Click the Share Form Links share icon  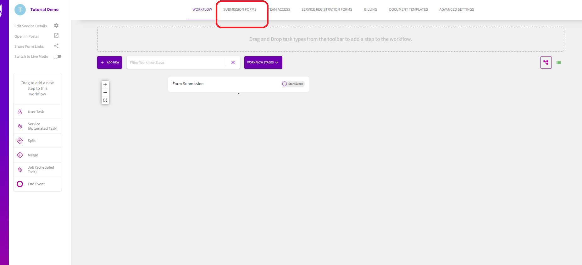pos(56,46)
